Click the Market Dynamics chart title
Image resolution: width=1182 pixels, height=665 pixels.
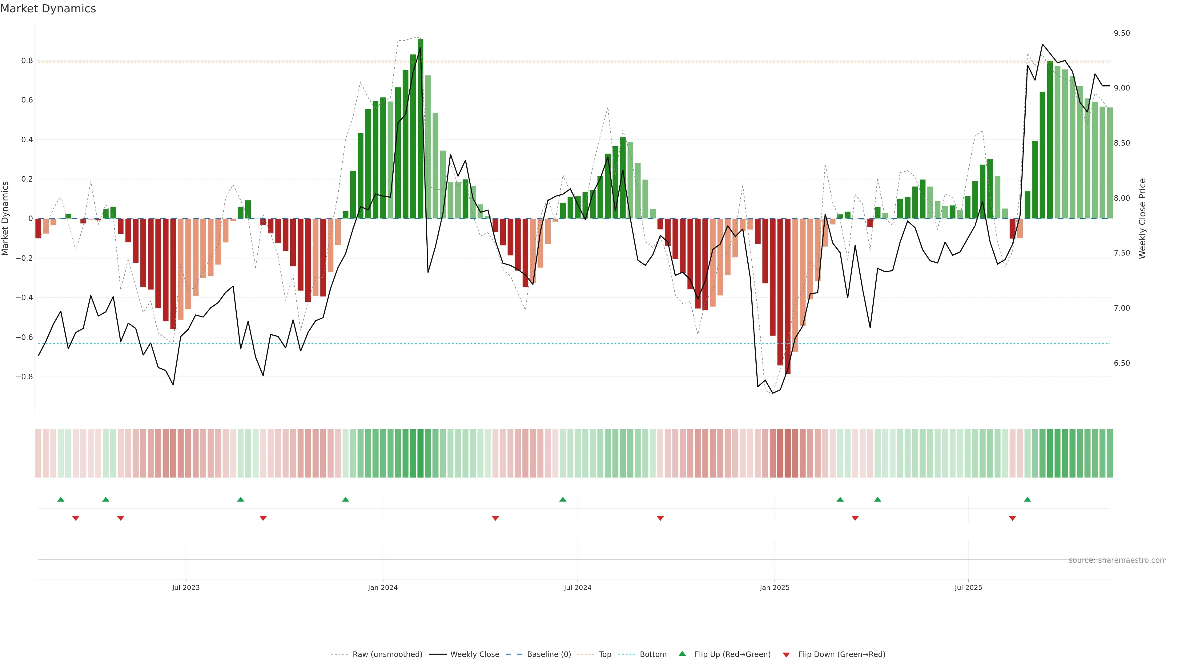point(48,9)
